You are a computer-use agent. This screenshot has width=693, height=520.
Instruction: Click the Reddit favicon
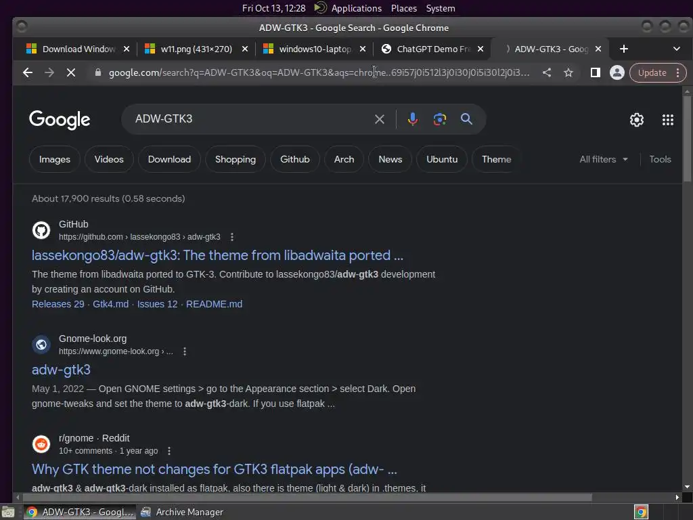click(x=41, y=444)
